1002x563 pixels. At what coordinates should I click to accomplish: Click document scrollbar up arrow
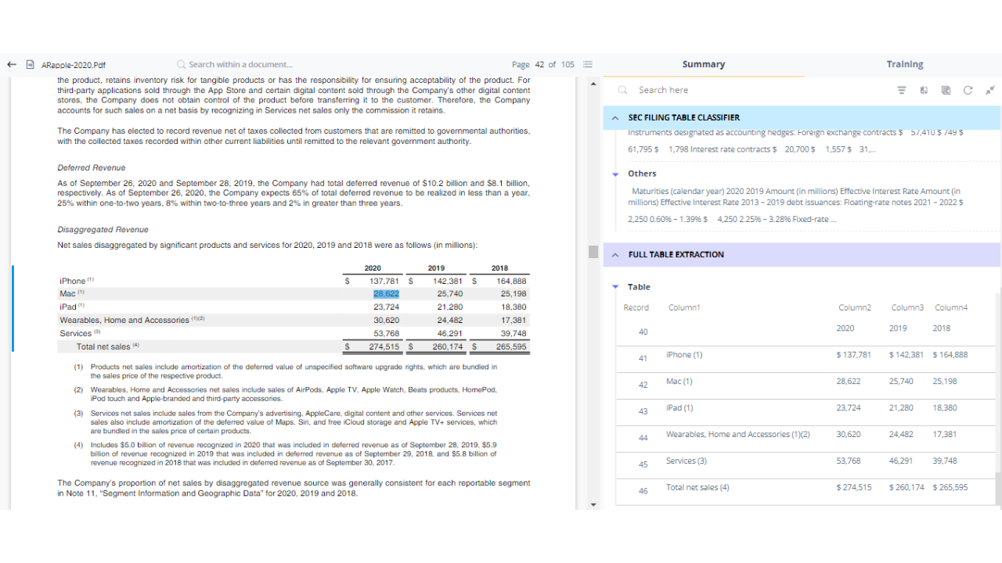593,83
